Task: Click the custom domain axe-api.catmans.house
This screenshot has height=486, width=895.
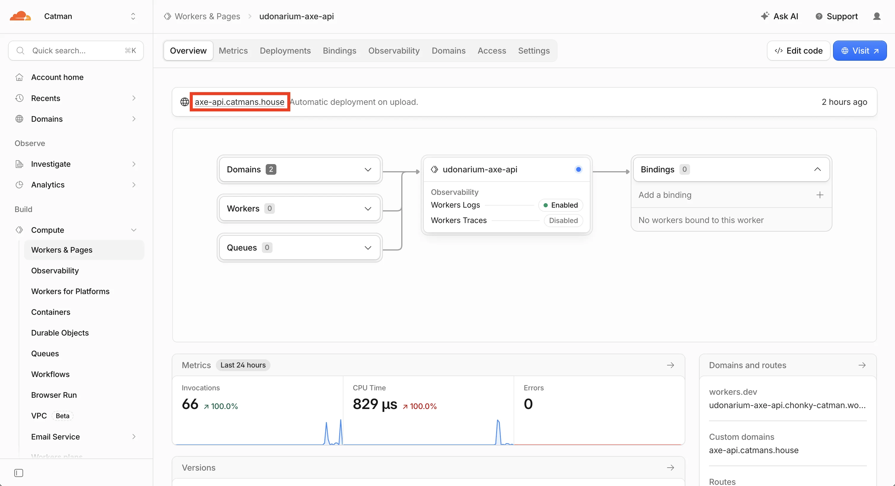Action: 754,451
